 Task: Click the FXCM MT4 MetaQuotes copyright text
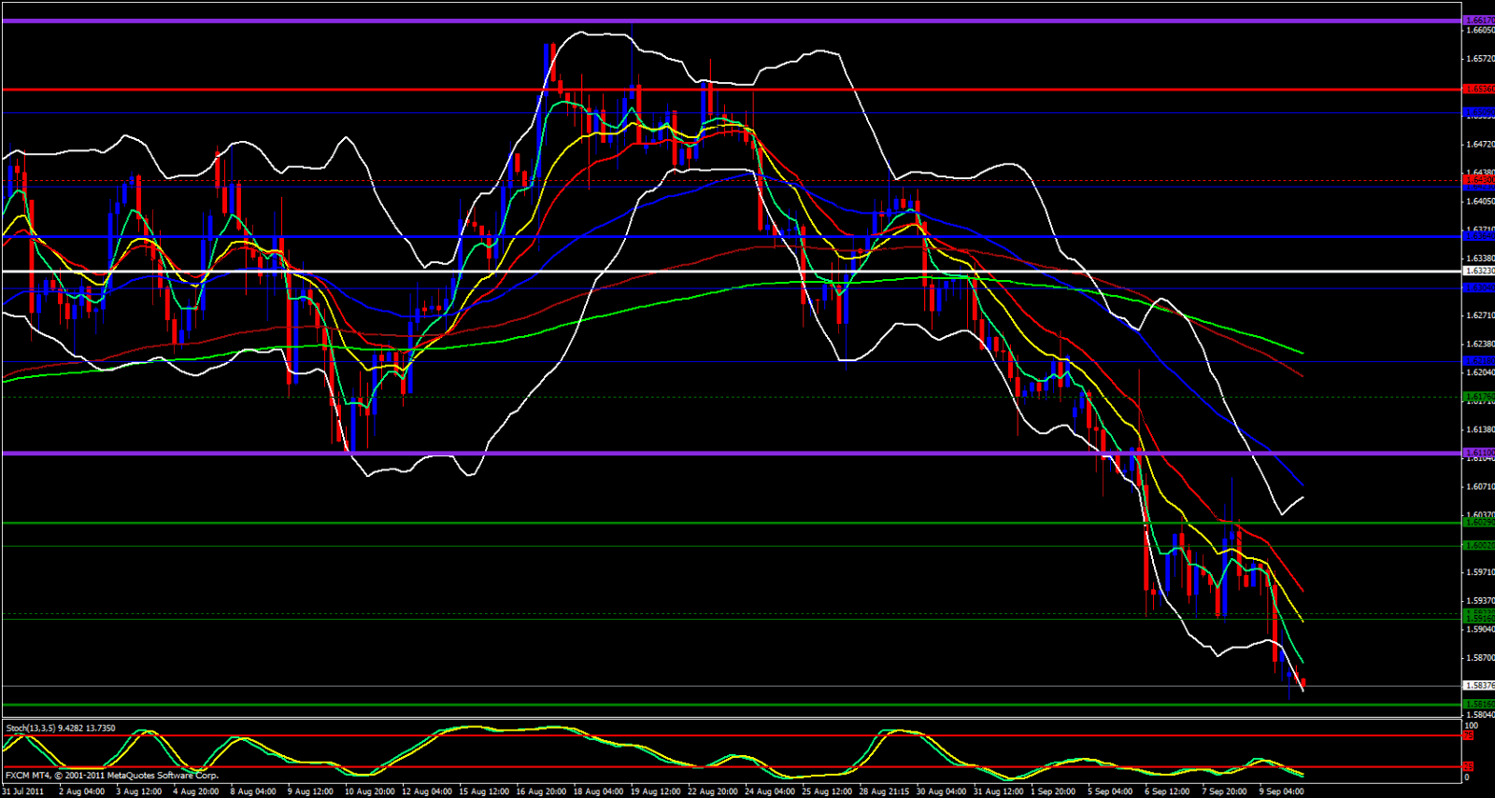112,775
